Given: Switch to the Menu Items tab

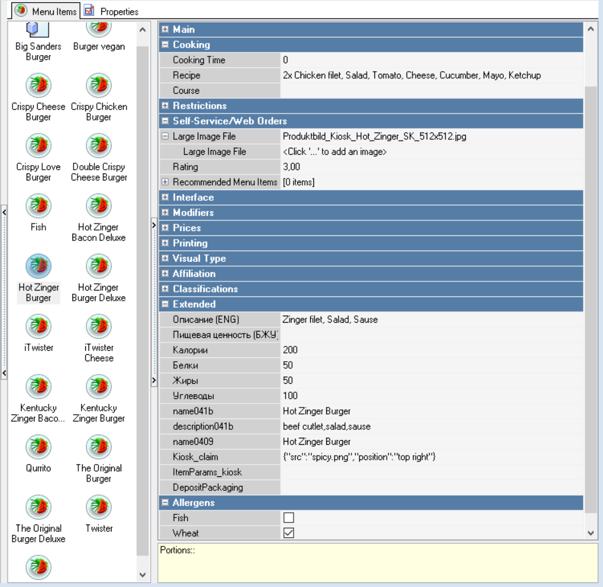Looking at the screenshot, I should coord(45,11).
